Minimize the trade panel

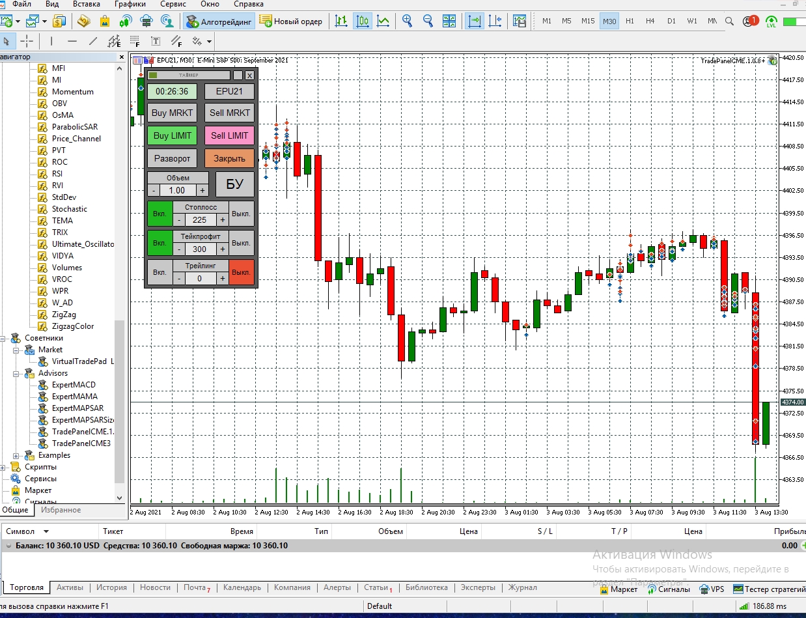238,76
